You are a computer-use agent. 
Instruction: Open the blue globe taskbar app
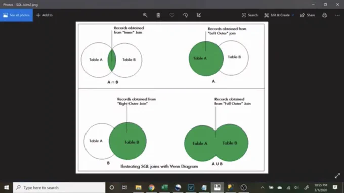pos(178,187)
